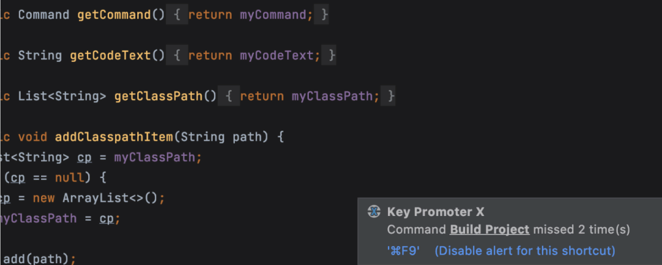This screenshot has width=662, height=265.
Task: Click the ⌘F9 shortcut link
Action: (x=403, y=251)
